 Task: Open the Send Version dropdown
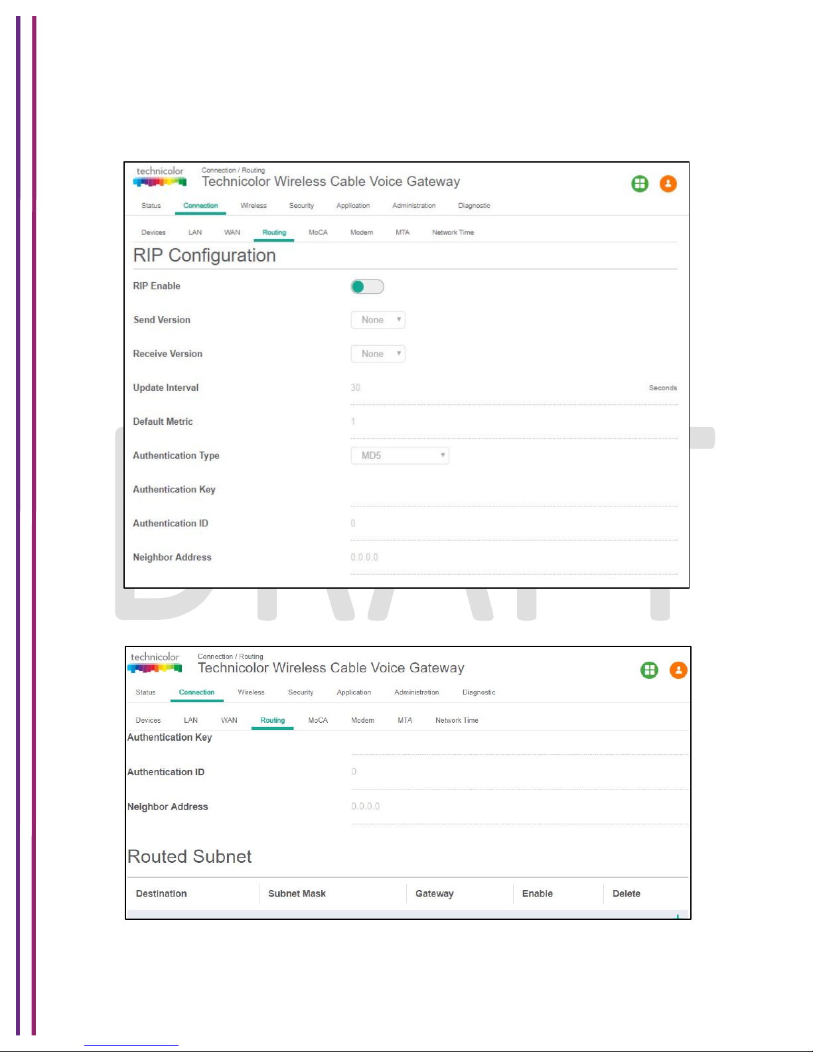(x=378, y=320)
